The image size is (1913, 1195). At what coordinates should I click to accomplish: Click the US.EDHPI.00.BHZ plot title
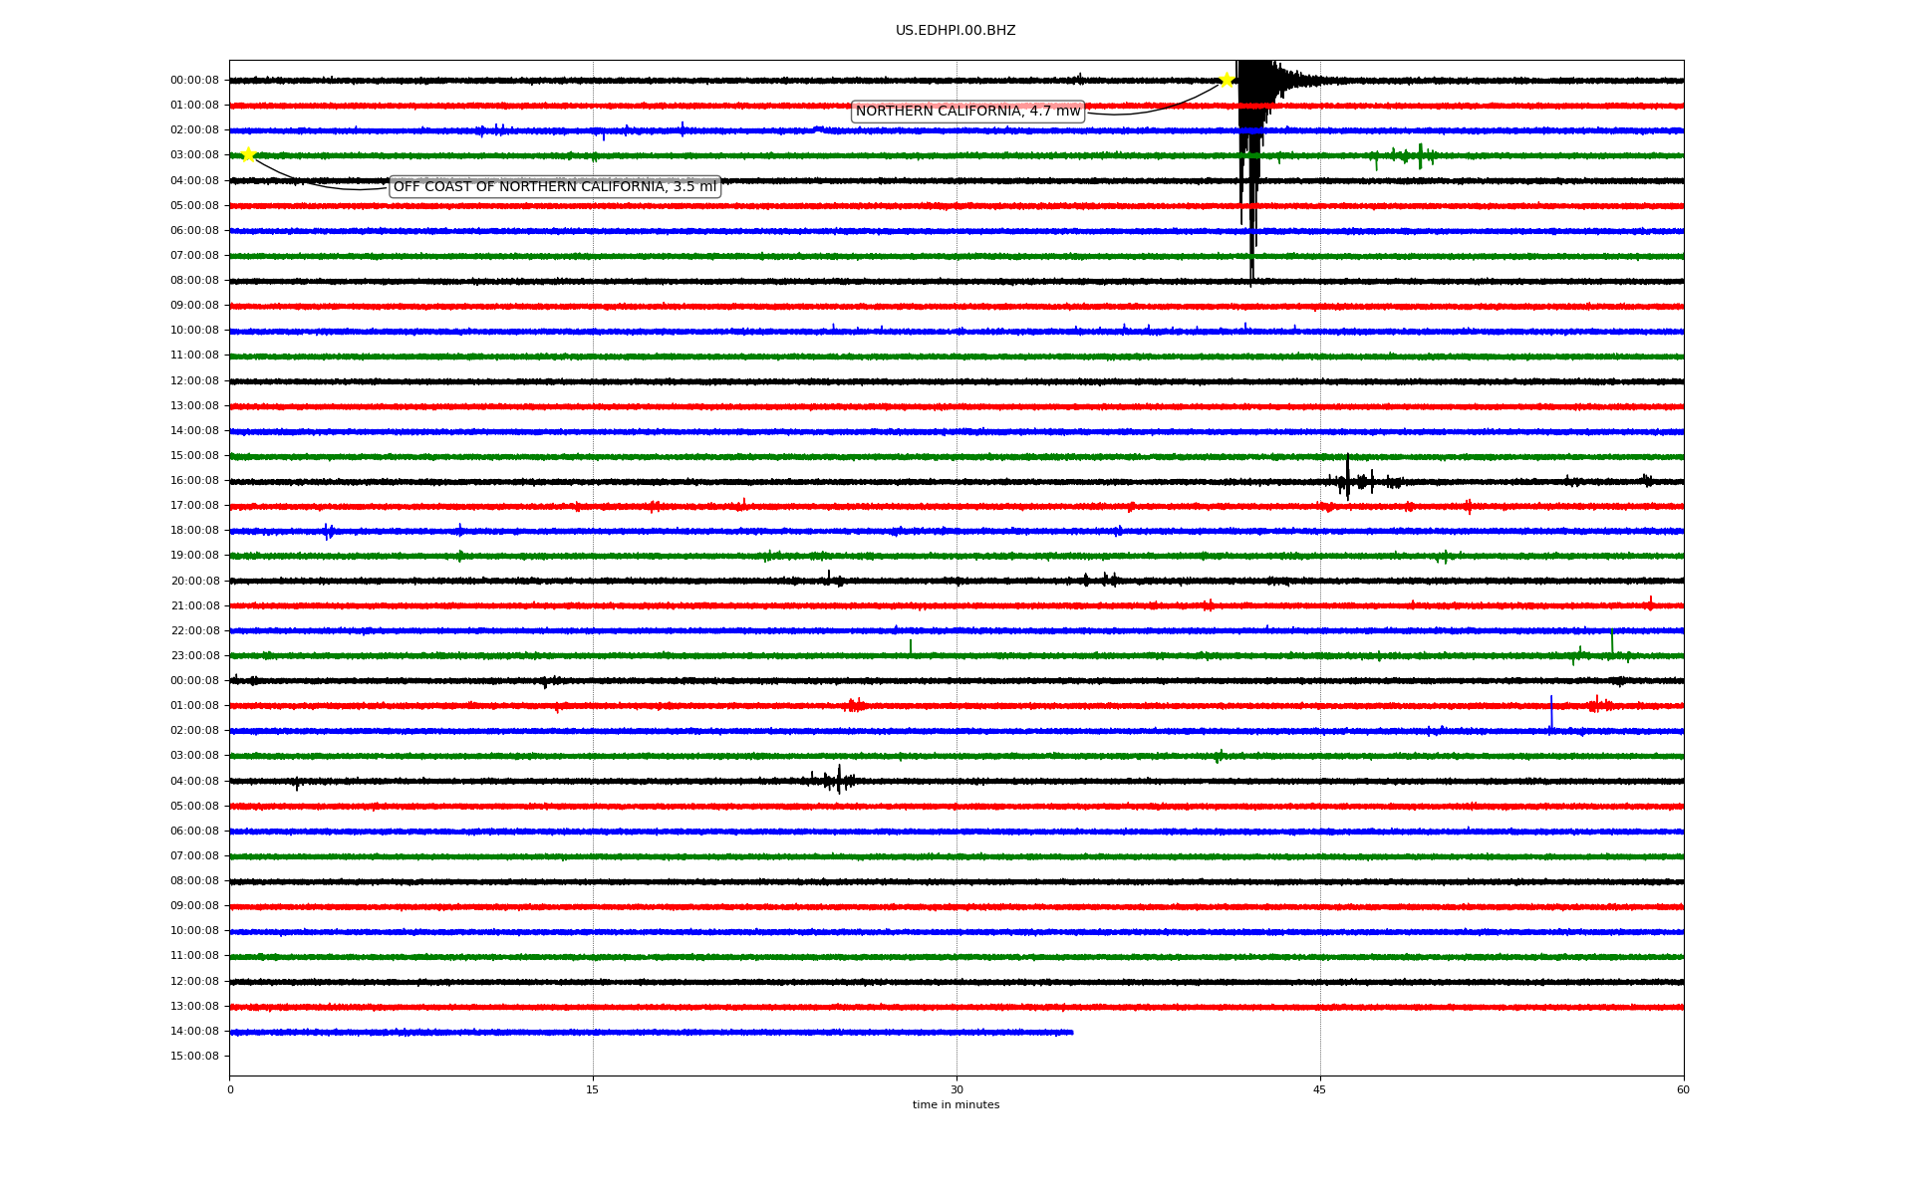tap(955, 31)
